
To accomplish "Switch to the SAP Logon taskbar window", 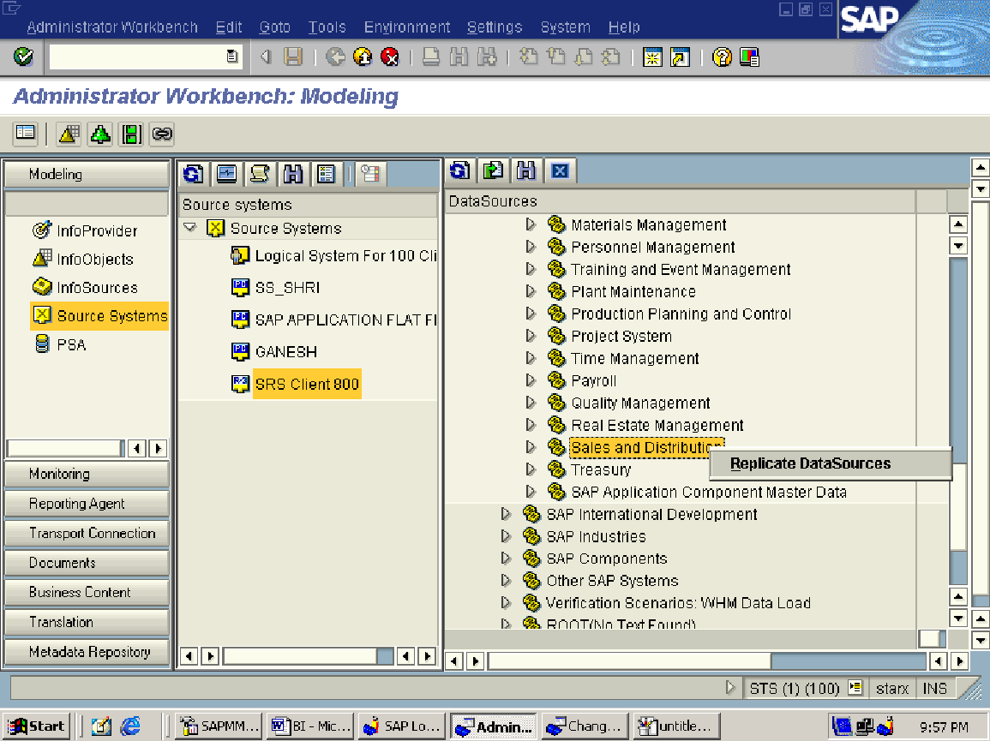I will [x=402, y=726].
